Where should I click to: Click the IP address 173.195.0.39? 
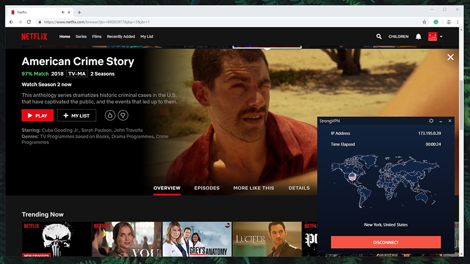(x=430, y=133)
